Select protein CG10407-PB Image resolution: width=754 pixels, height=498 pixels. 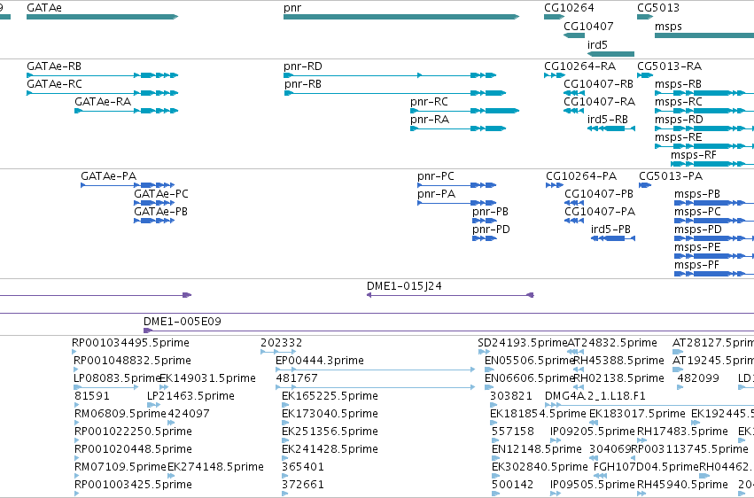[599, 194]
